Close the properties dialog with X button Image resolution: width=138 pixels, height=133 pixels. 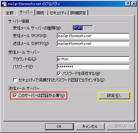(x=134, y=4)
